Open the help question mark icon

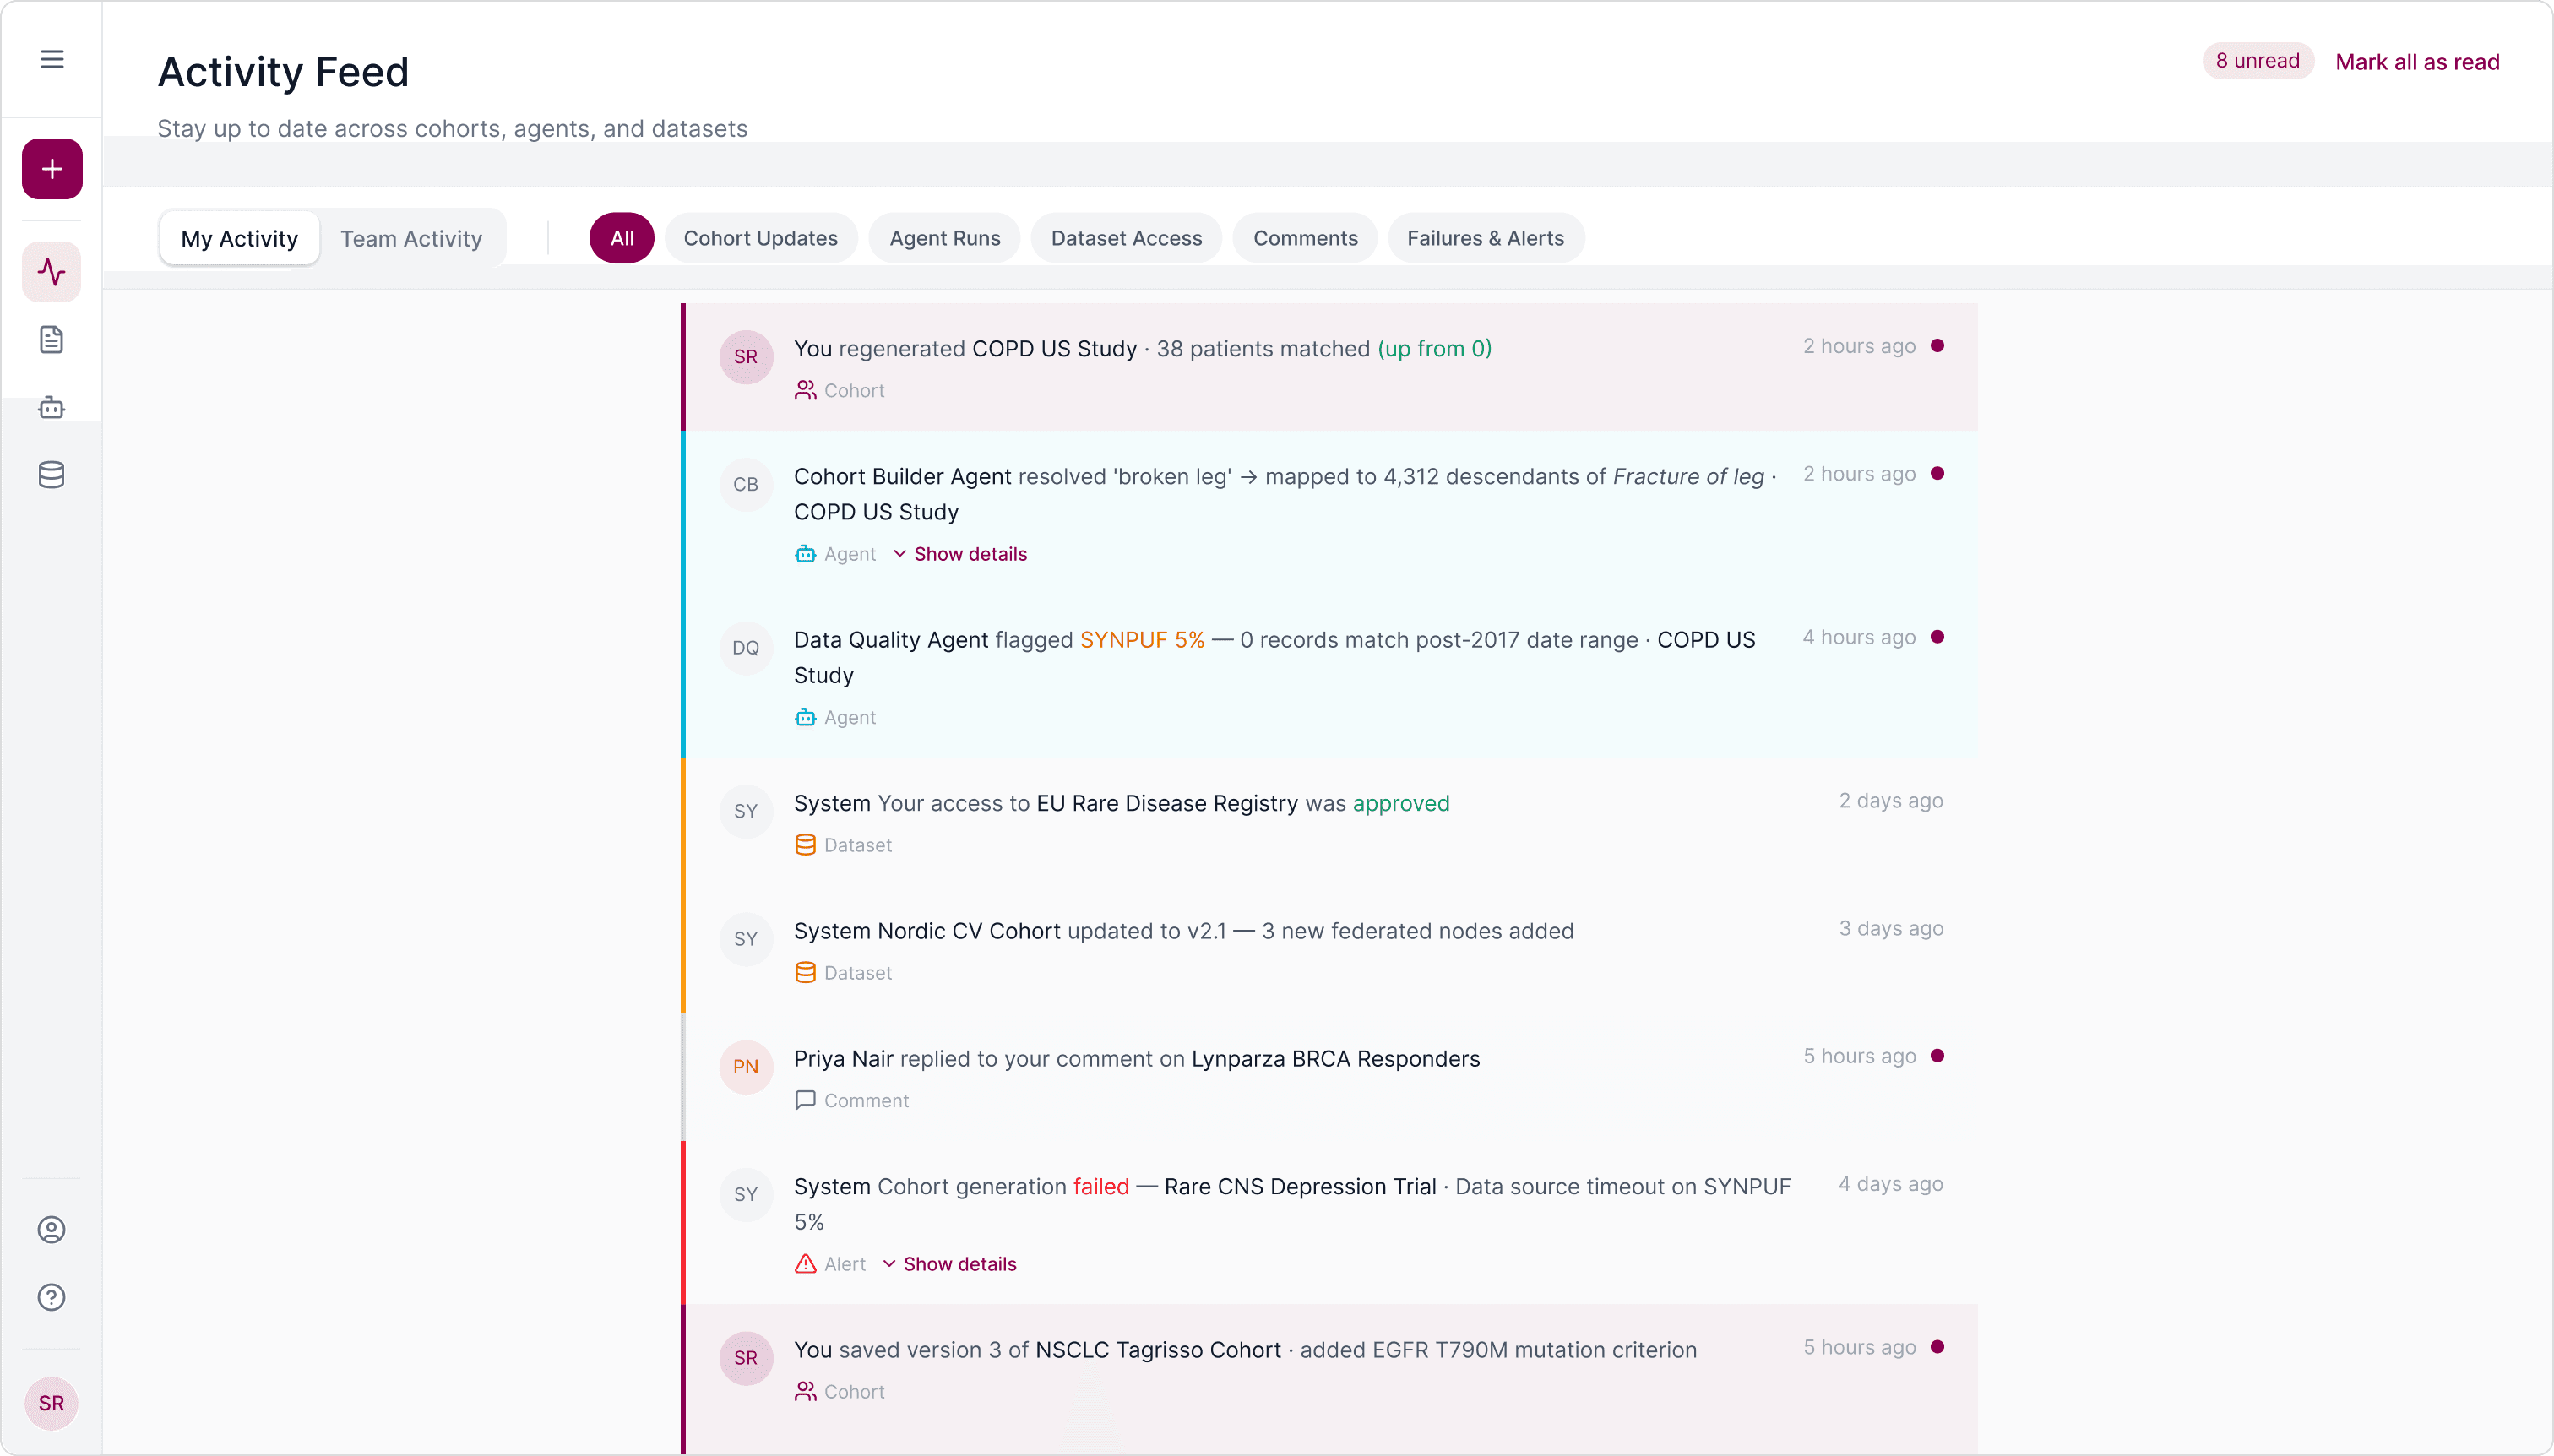pyautogui.click(x=52, y=1297)
